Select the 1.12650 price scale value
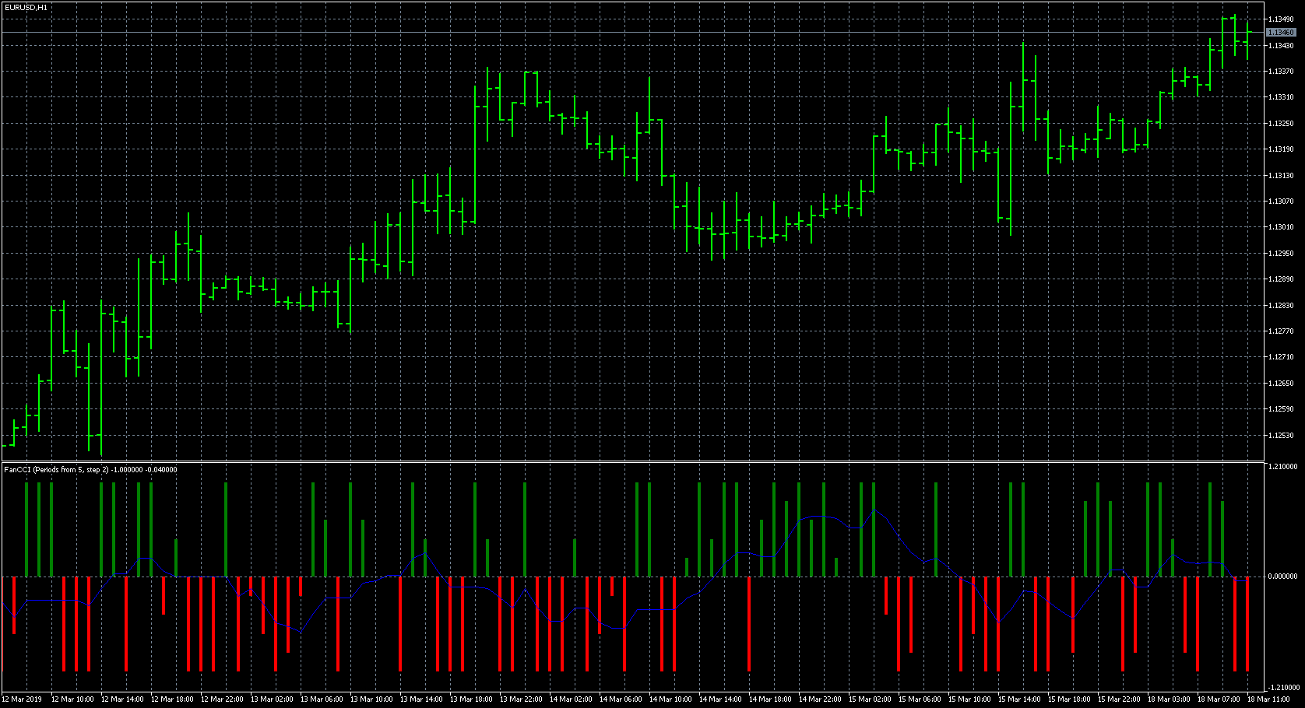This screenshot has width=1305, height=708. coord(1281,384)
